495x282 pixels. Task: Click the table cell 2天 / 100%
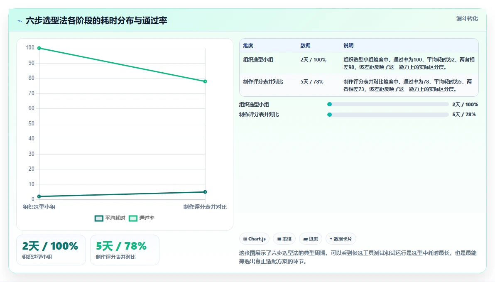pyautogui.click(x=313, y=60)
